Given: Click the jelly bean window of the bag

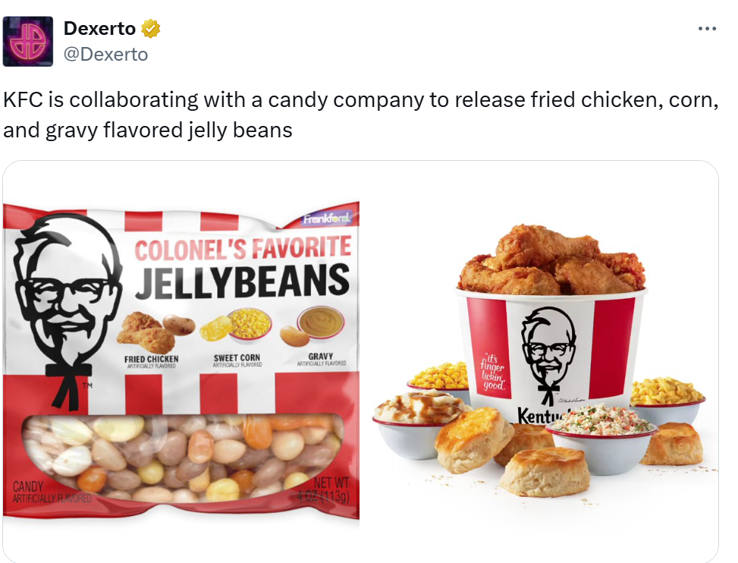Looking at the screenshot, I should (183, 458).
